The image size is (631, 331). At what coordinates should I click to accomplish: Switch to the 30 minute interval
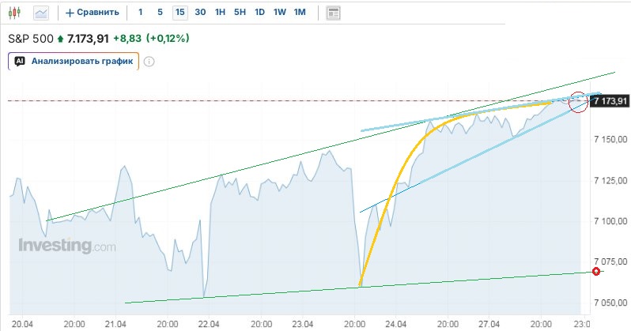[x=200, y=13]
